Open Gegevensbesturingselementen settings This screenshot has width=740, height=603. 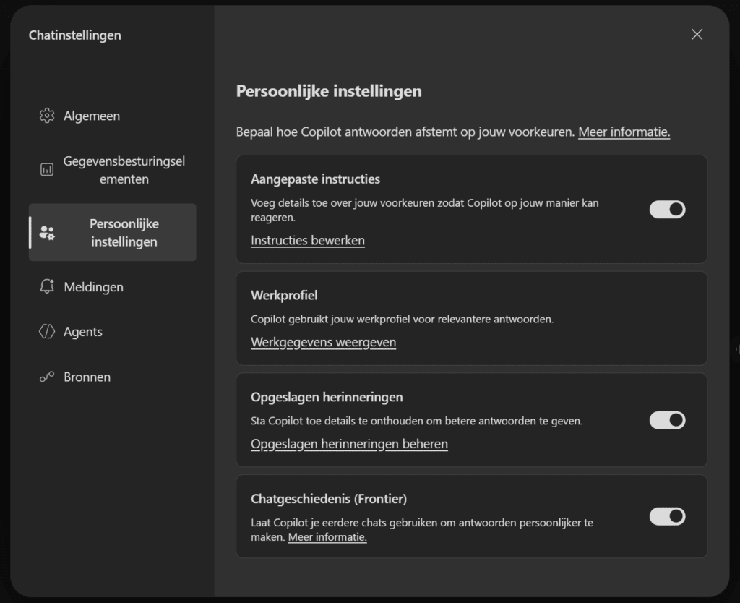coord(112,170)
